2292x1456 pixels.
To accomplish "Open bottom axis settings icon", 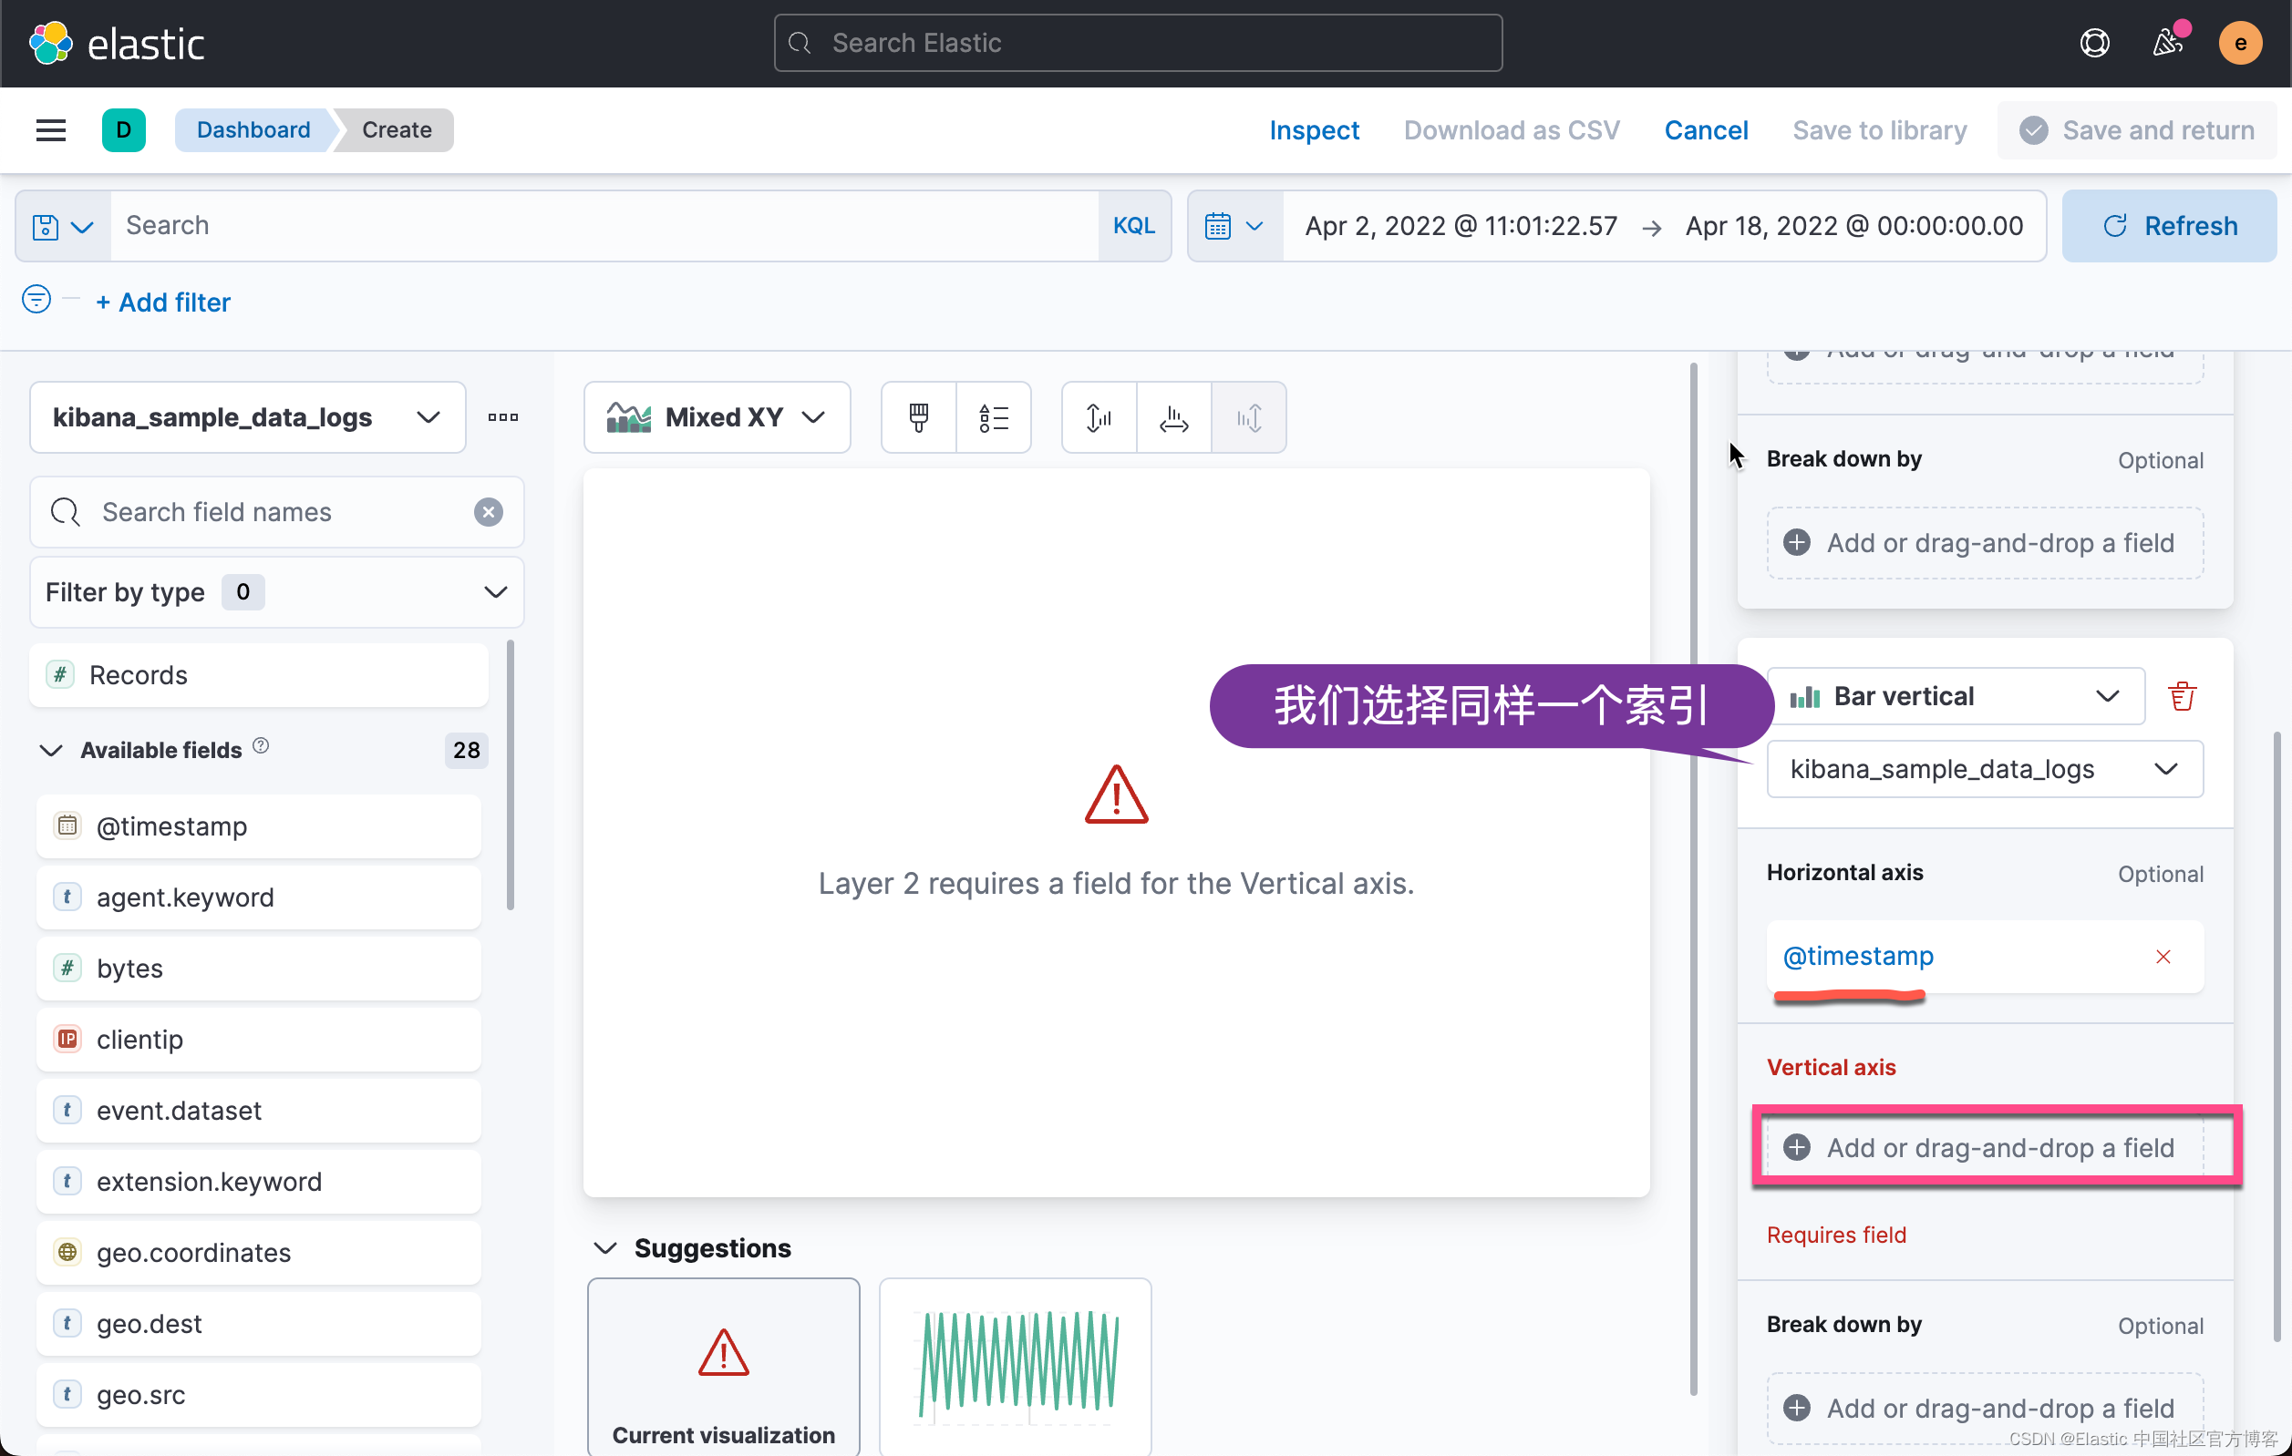I will click(x=1172, y=417).
